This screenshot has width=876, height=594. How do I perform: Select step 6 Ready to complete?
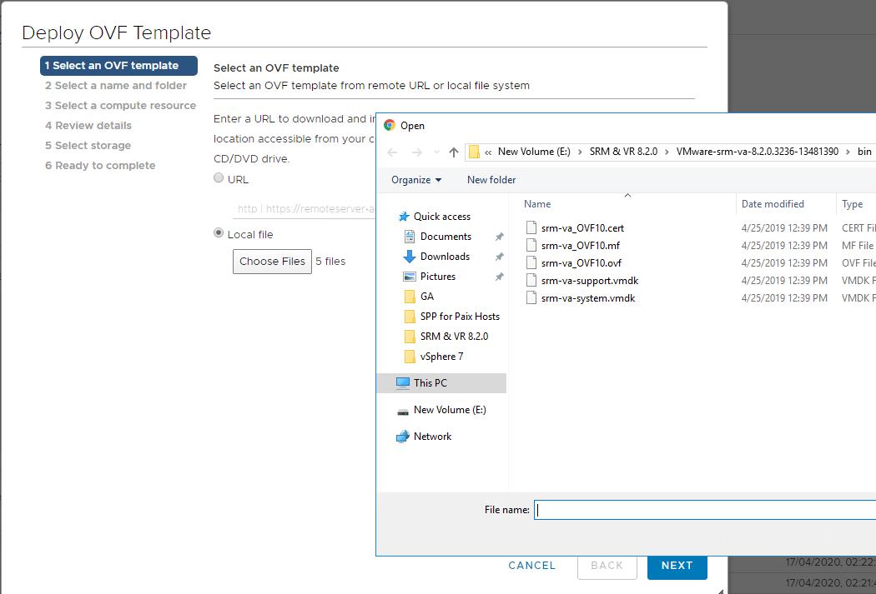coord(100,166)
